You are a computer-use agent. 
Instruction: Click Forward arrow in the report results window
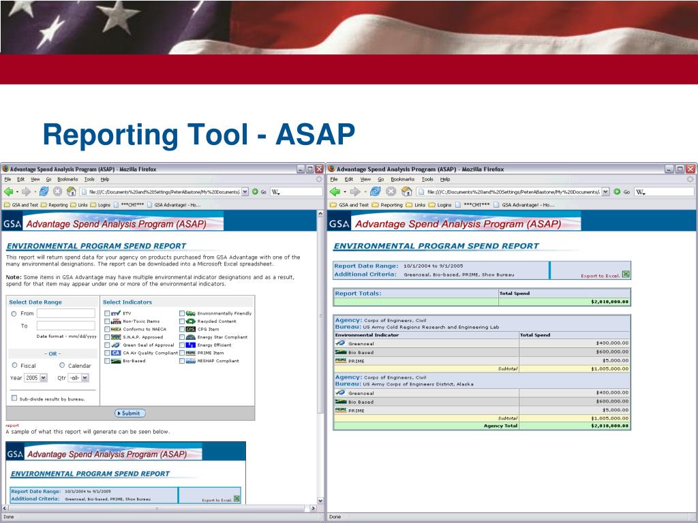click(354, 191)
